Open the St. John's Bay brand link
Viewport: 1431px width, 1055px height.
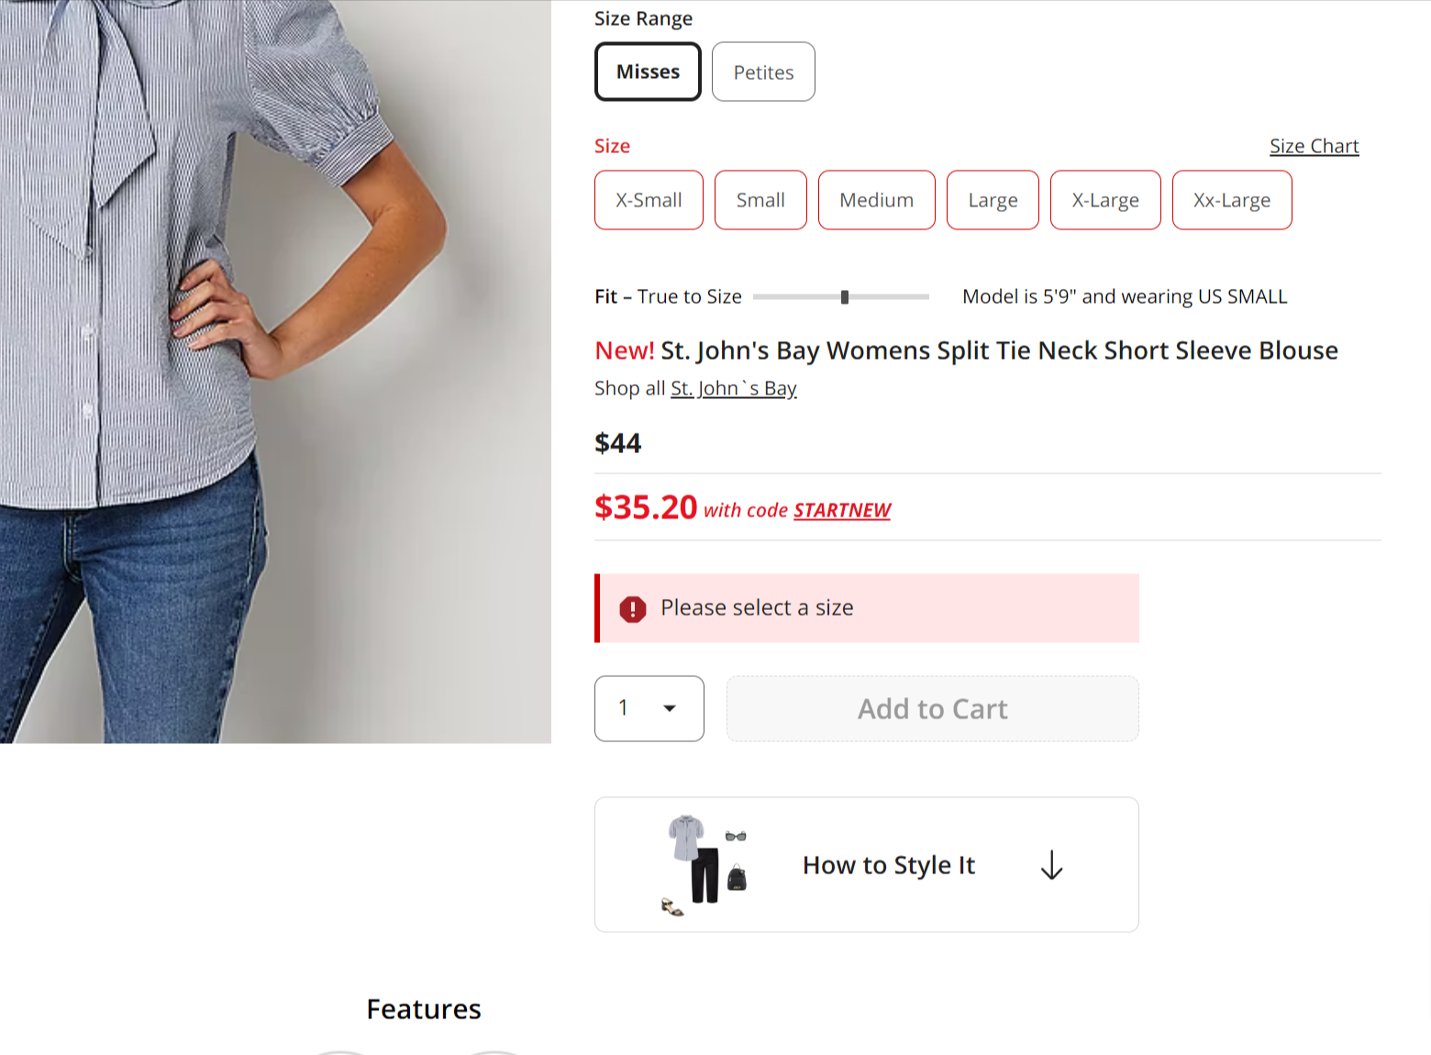click(733, 389)
